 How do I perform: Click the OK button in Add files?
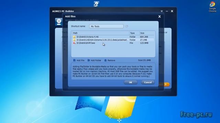[x=131, y=82]
